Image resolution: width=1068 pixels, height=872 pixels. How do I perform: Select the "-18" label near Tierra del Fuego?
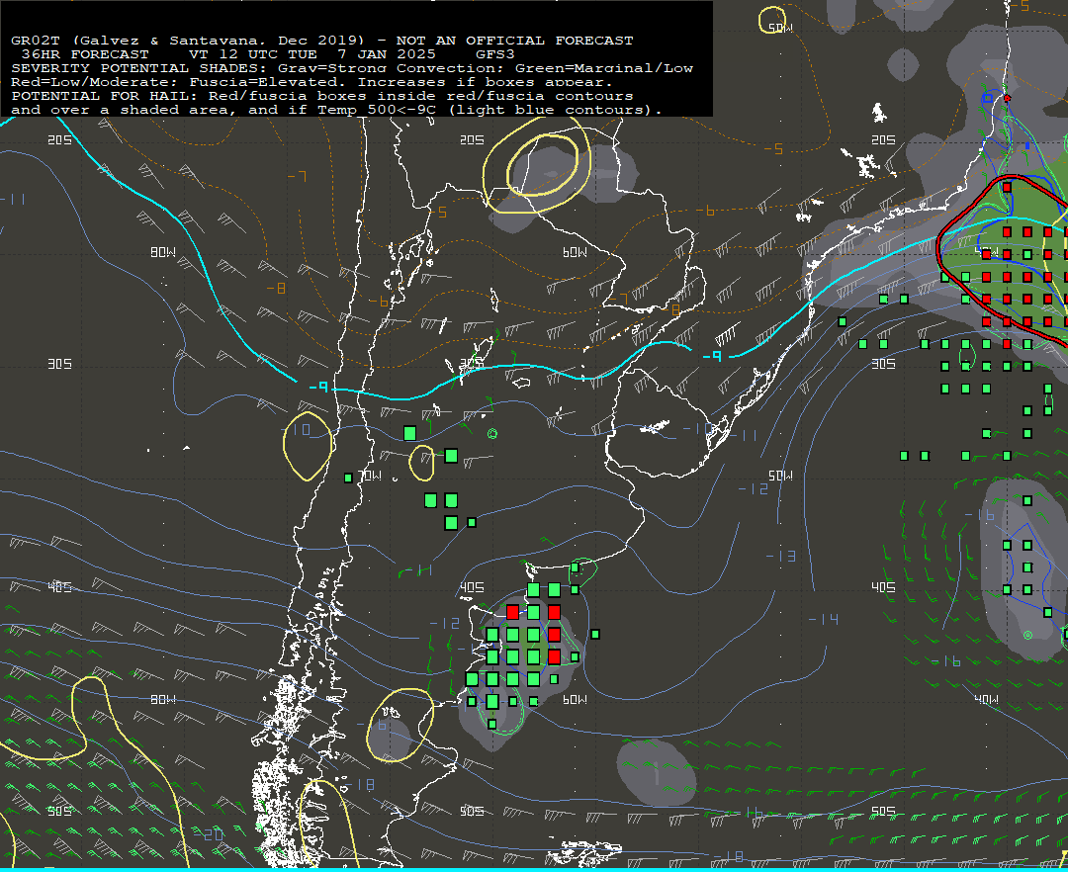tap(360, 785)
